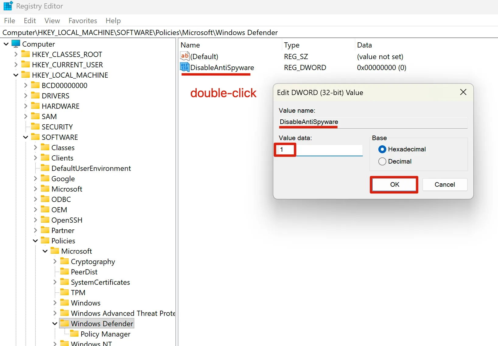Expand the HKEY_CLASSES_ROOT key
Viewport: 498px width, 346px height.
click(16, 55)
